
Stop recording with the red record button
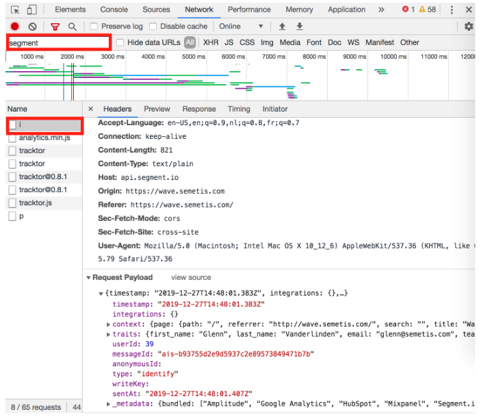(14, 27)
